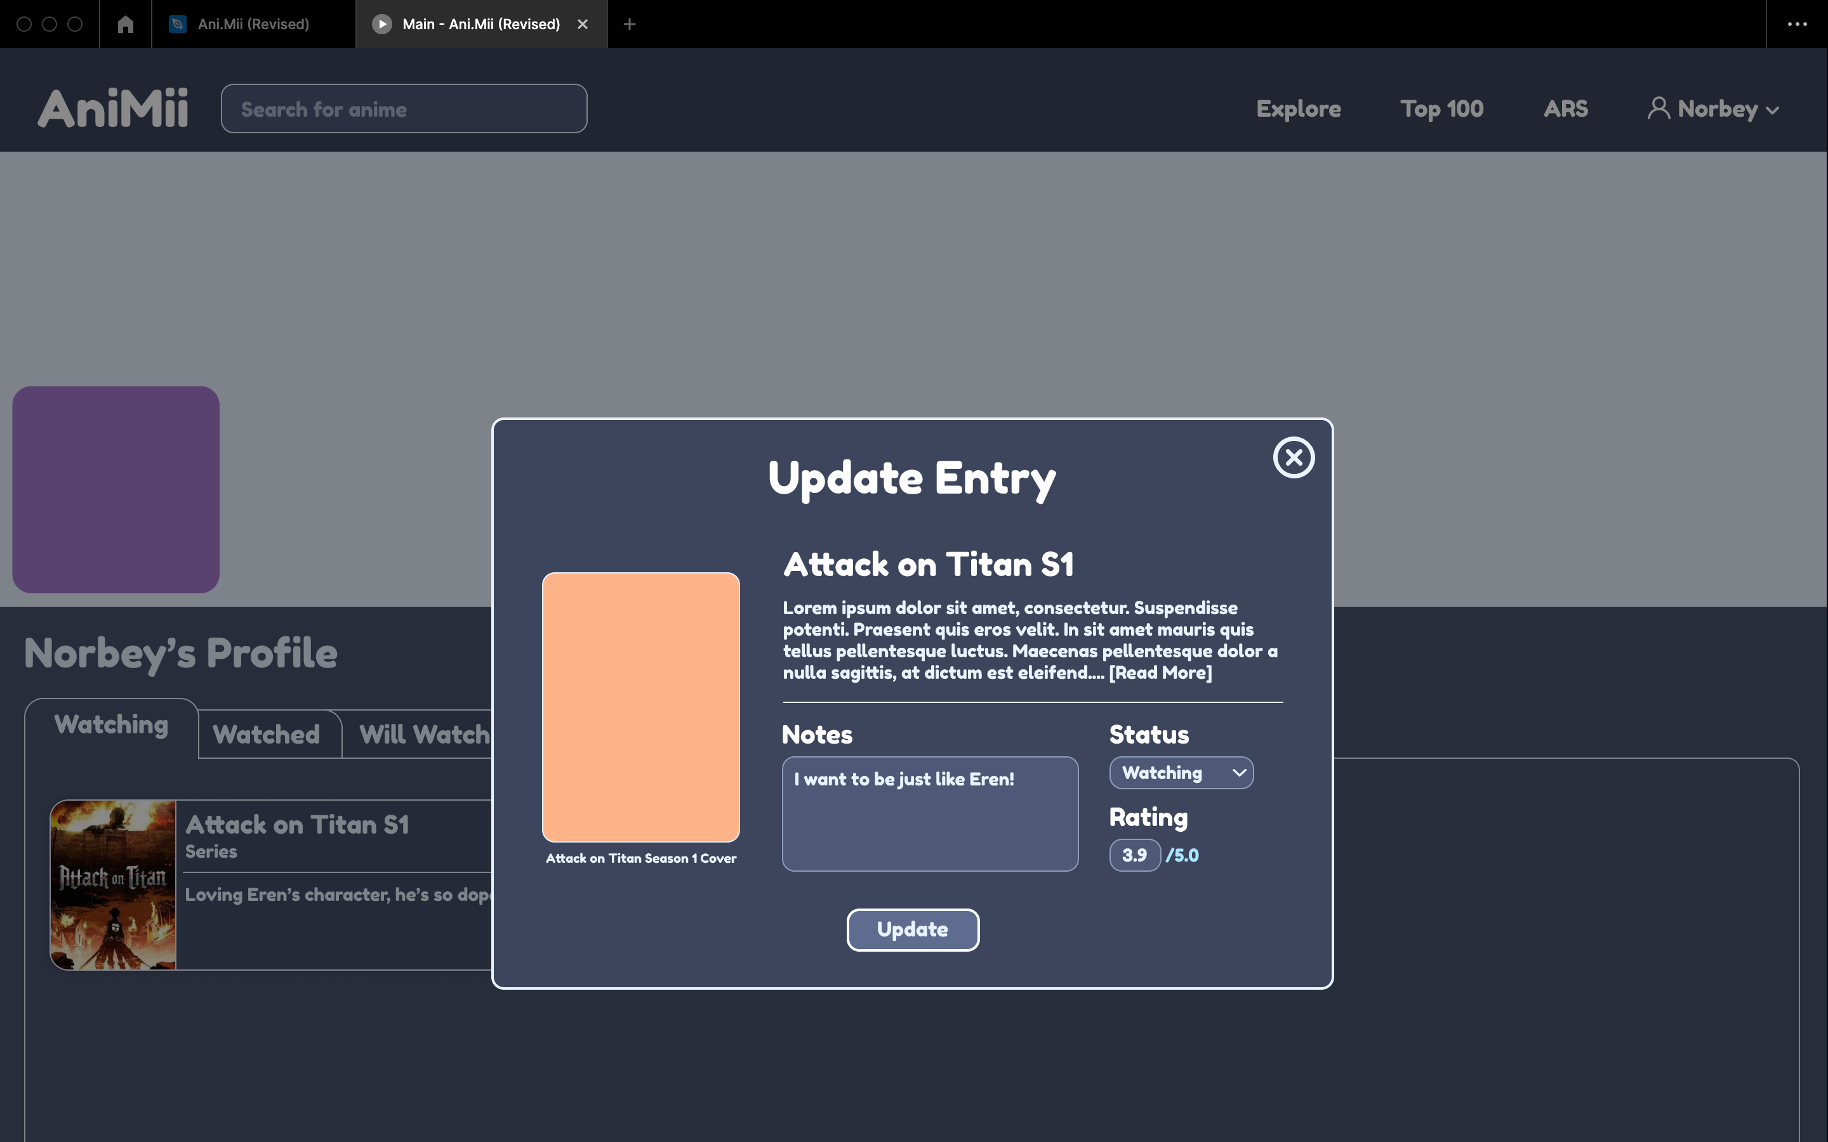Click the user profile icon beside Norbey

1658,108
